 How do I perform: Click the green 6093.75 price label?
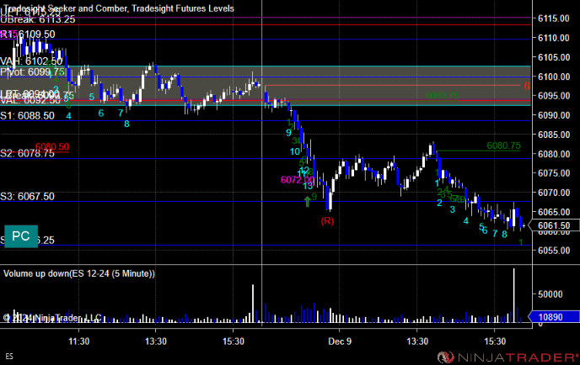coord(442,96)
